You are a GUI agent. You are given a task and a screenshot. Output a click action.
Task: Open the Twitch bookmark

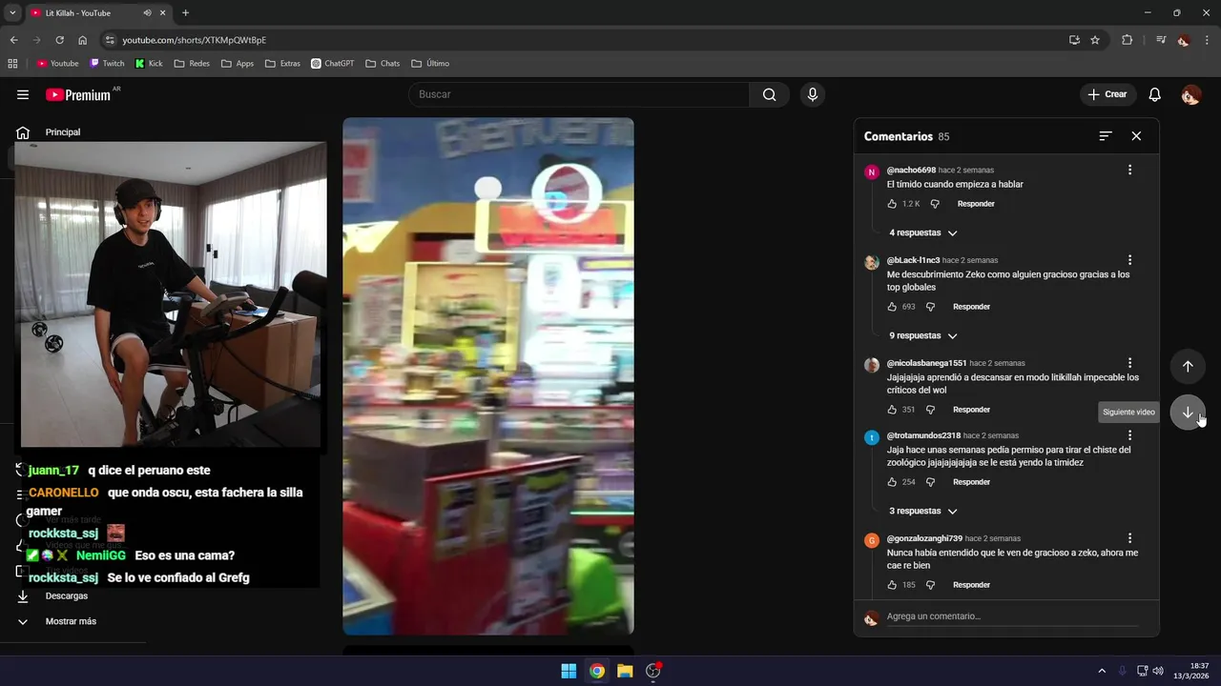(107, 64)
